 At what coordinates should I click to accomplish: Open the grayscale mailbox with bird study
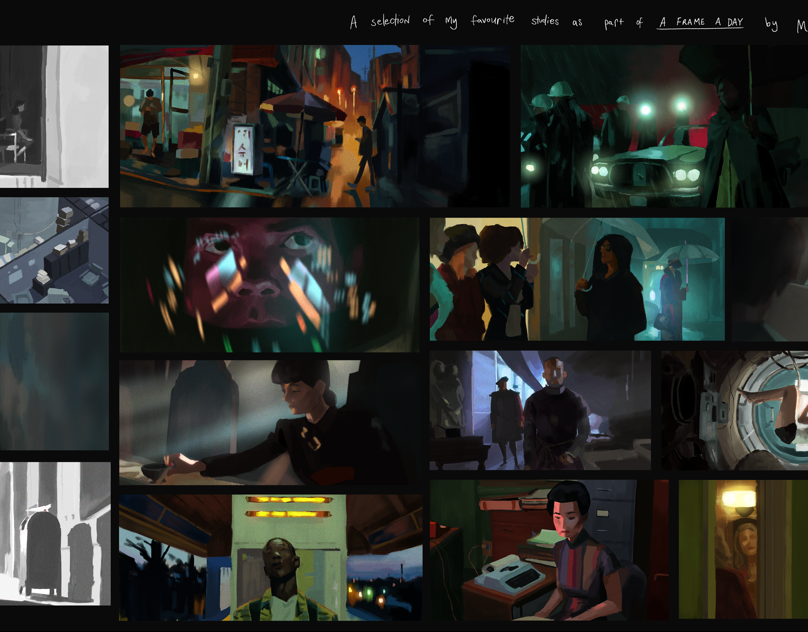click(55, 534)
